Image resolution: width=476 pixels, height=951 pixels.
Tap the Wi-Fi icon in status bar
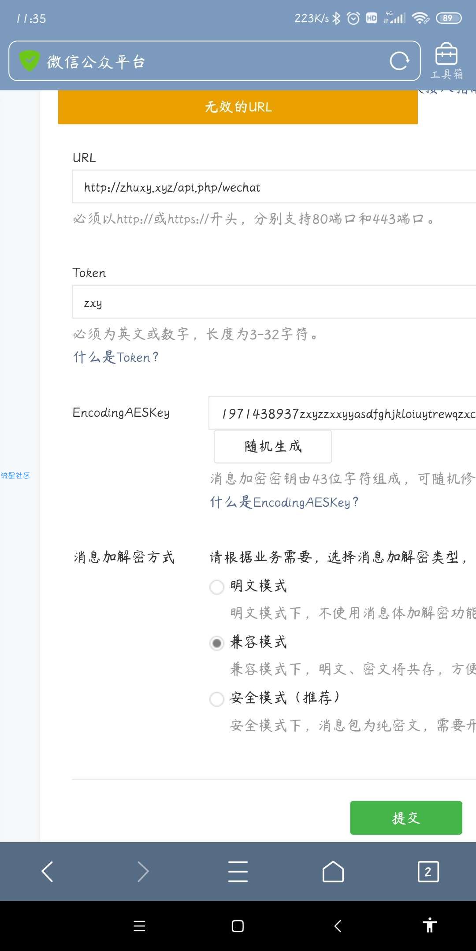pyautogui.click(x=420, y=18)
